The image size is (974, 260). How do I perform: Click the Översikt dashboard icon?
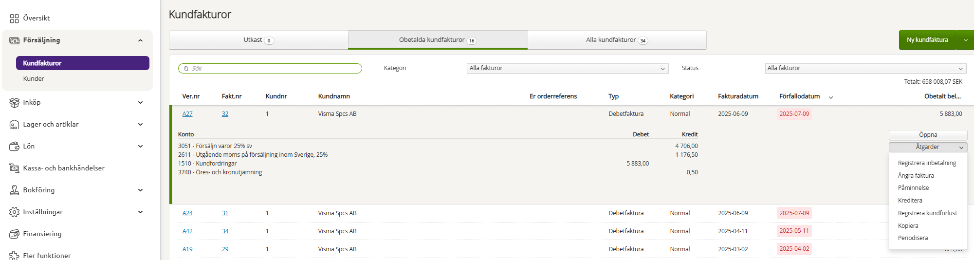click(x=14, y=19)
